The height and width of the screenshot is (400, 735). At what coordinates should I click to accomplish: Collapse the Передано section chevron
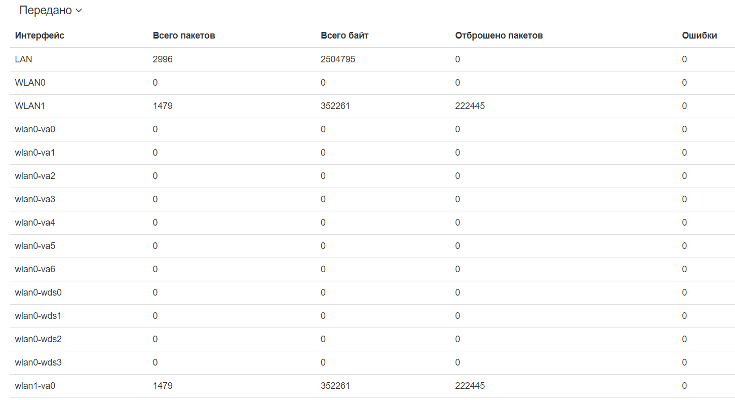click(79, 11)
